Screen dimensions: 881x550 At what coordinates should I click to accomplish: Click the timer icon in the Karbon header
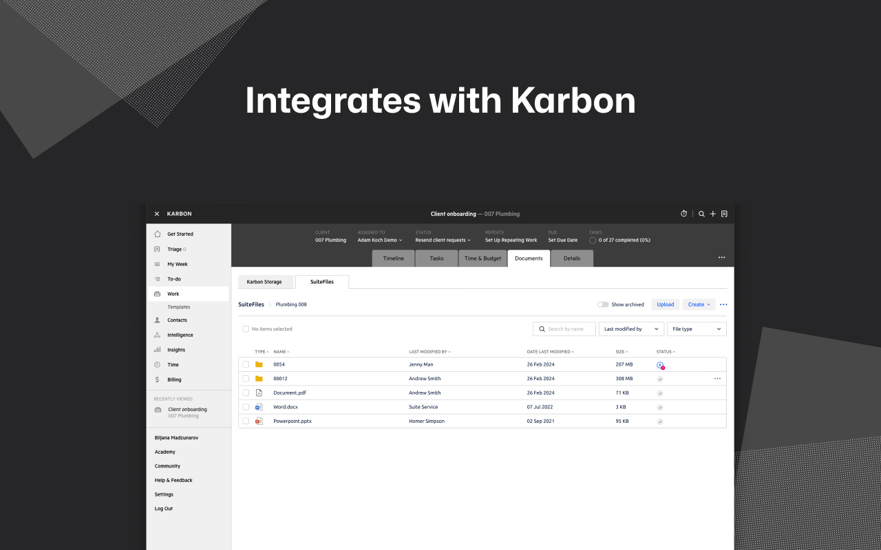point(683,214)
